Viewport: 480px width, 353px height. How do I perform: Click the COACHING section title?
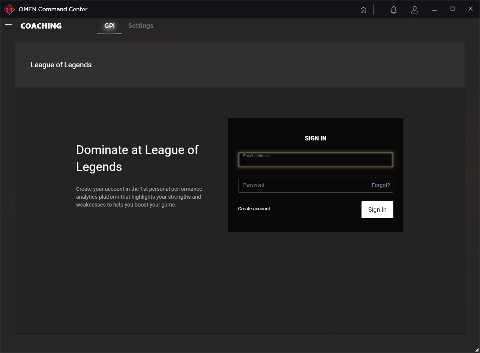[41, 26]
